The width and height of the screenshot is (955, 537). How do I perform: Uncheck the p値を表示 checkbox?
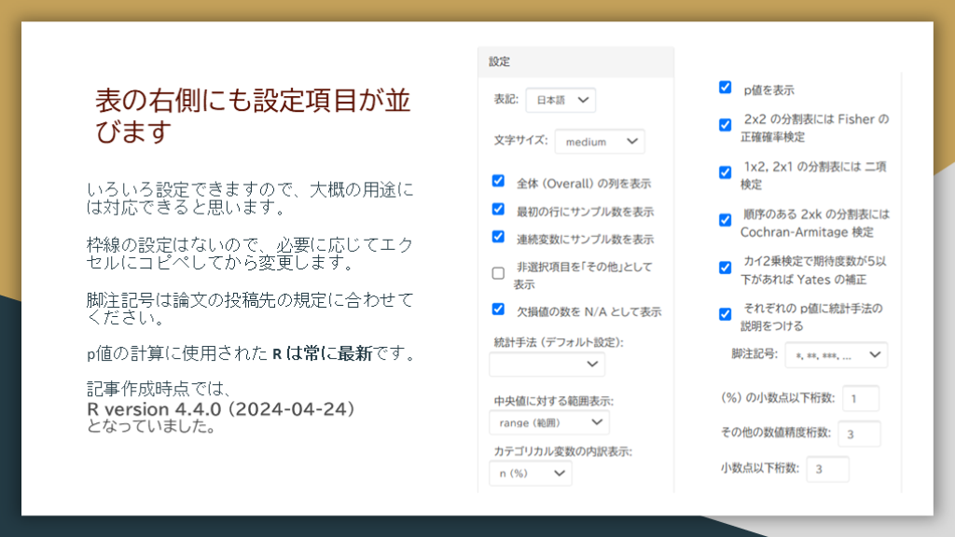coord(725,88)
